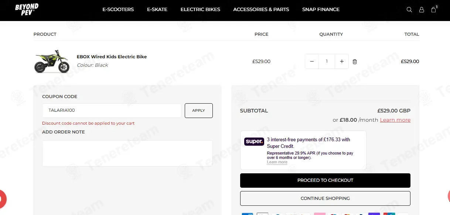Click the 'COUPON CODE' label
The width and height of the screenshot is (450, 215).
point(60,97)
